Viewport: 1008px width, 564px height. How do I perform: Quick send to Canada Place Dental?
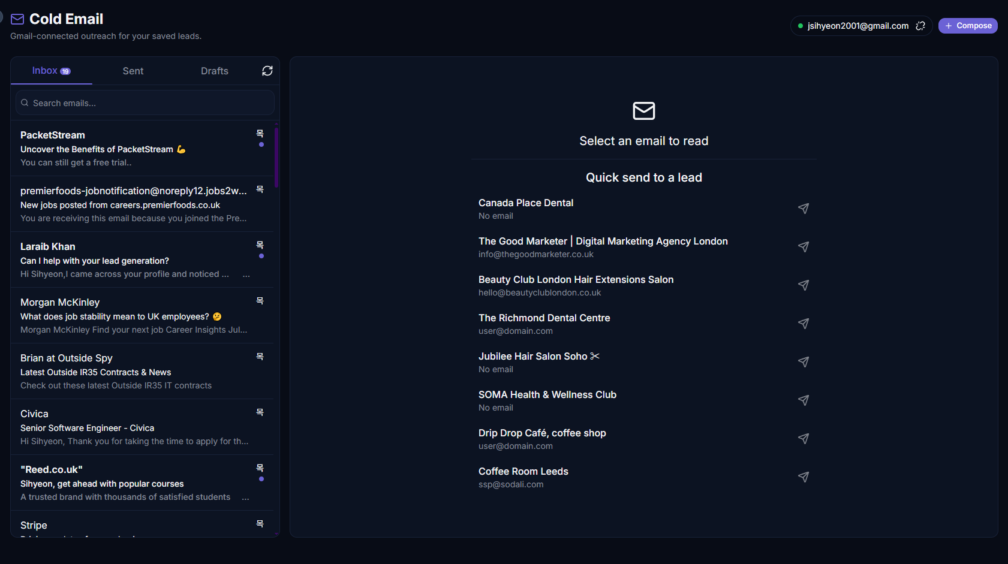(x=804, y=209)
